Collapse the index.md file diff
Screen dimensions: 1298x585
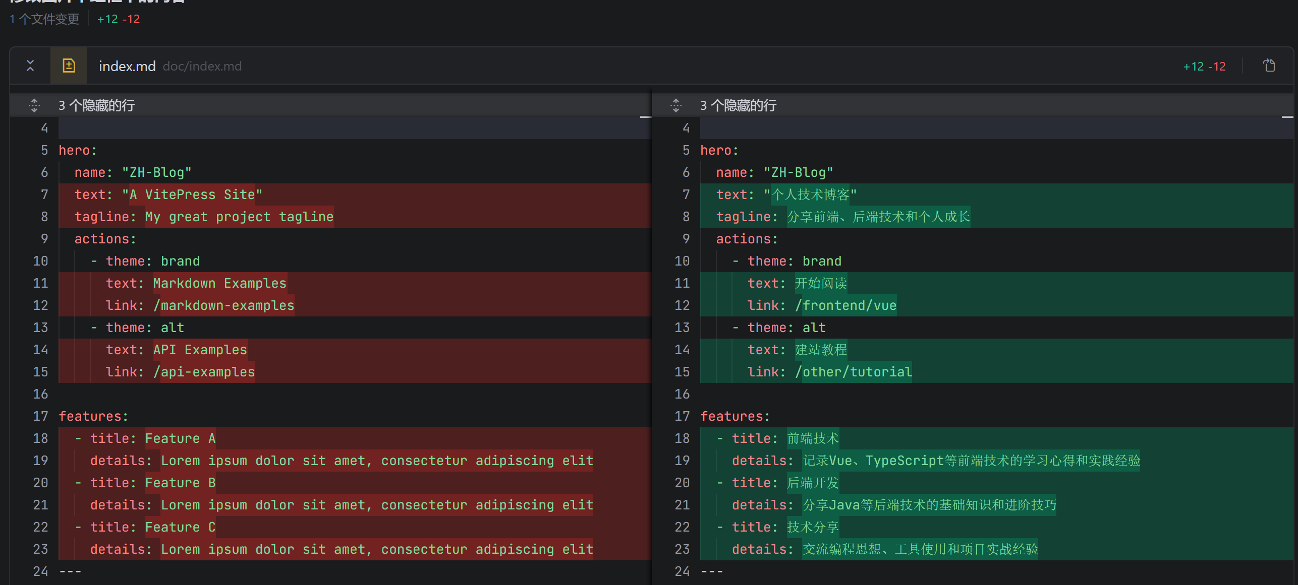click(30, 66)
